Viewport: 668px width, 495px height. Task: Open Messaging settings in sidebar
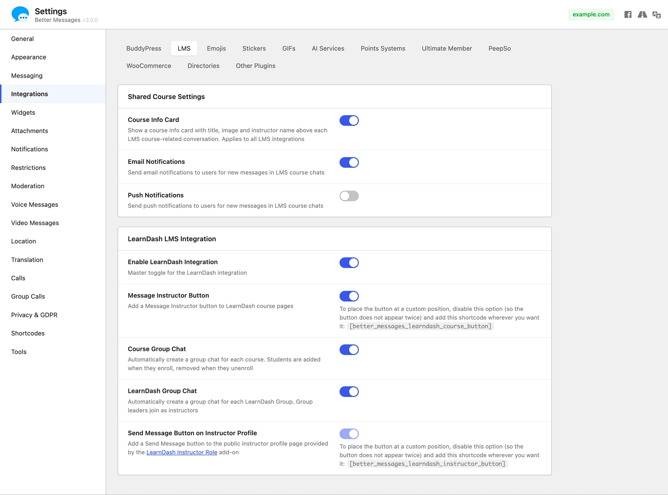[53, 76]
